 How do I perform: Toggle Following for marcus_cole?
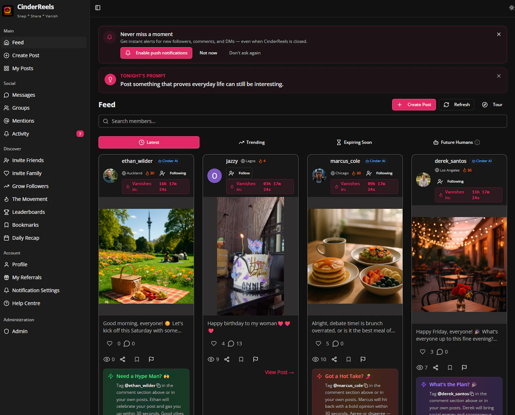tap(380, 173)
